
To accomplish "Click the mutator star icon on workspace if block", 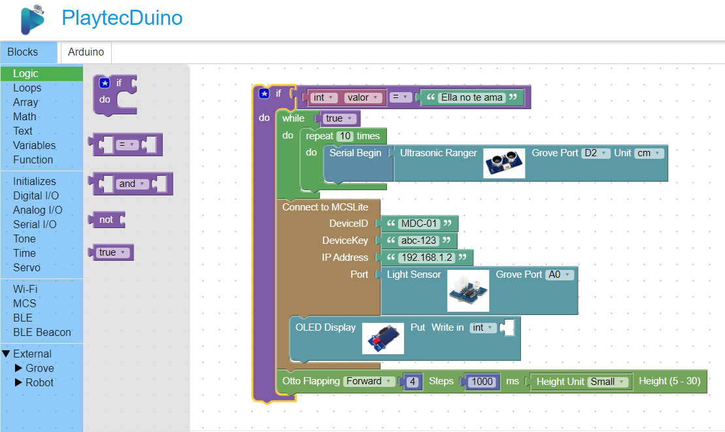I will pos(264,93).
